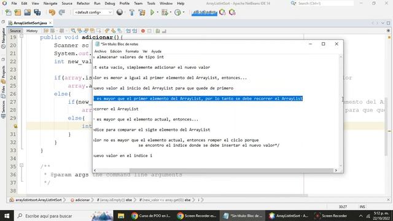Open the Services side panel
This screenshot has height=221, width=393.
click(x=3, y=109)
